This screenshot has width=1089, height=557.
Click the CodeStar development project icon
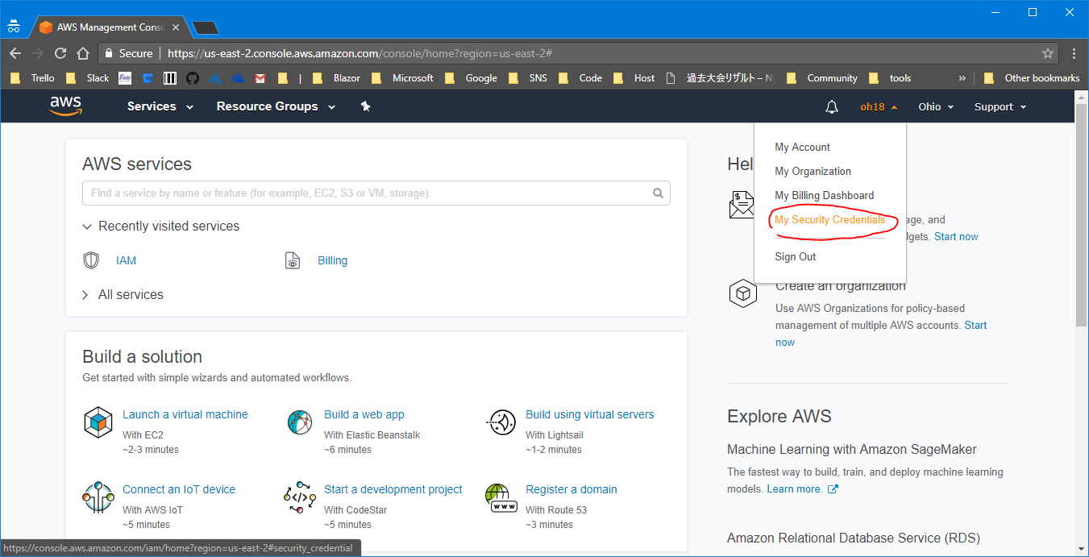pyautogui.click(x=300, y=497)
